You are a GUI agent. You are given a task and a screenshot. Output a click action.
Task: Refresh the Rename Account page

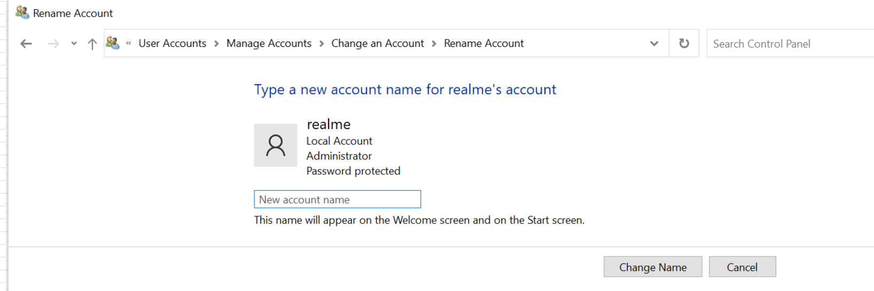[x=684, y=43]
